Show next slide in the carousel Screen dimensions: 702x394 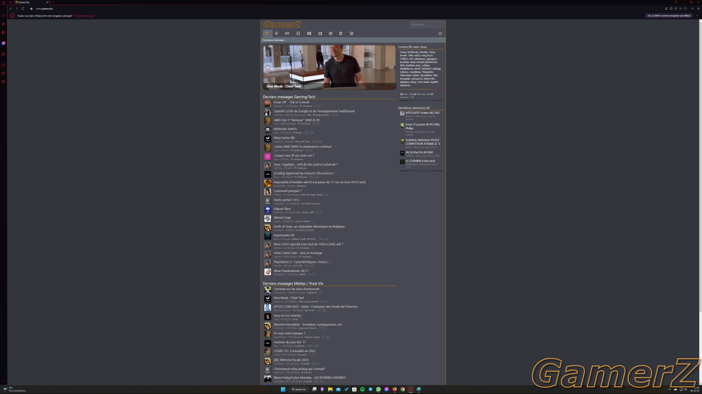pyautogui.click(x=391, y=67)
